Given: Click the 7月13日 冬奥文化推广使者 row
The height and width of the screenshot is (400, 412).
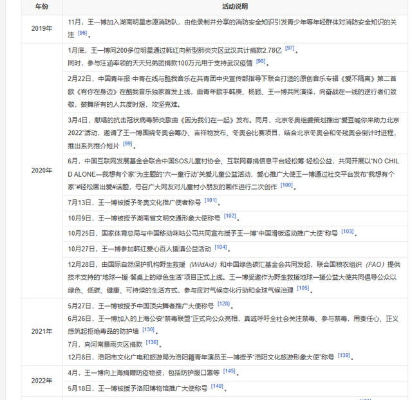Looking at the screenshot, I should 235,203.
